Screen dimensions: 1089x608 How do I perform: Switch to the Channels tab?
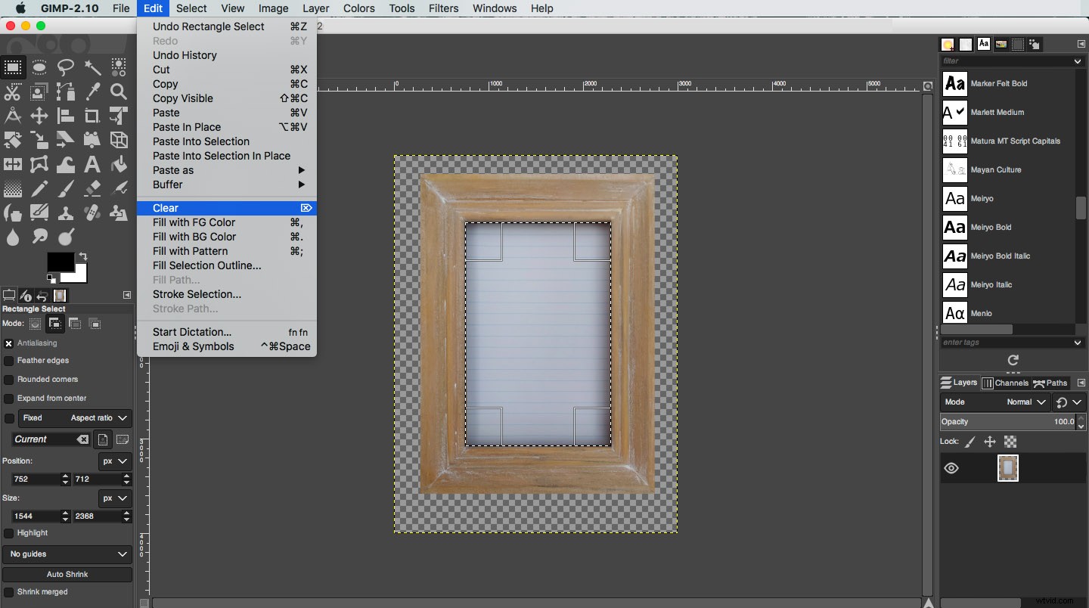tap(1005, 383)
